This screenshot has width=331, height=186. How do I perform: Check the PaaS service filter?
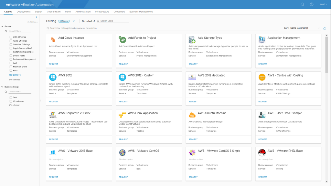coord(11,70)
